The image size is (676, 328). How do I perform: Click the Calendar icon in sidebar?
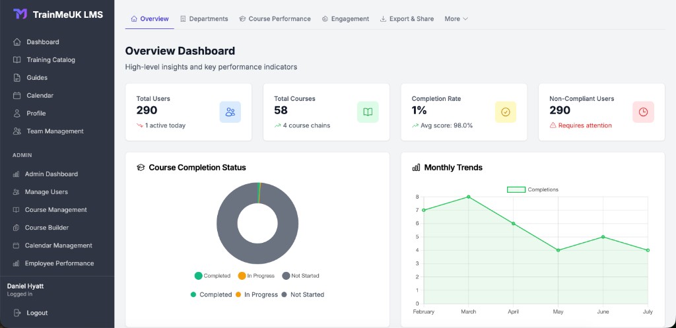pyautogui.click(x=17, y=95)
